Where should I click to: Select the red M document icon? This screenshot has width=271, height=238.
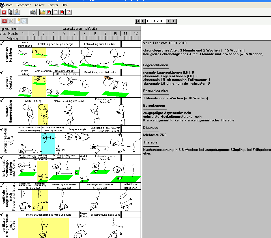62,12
